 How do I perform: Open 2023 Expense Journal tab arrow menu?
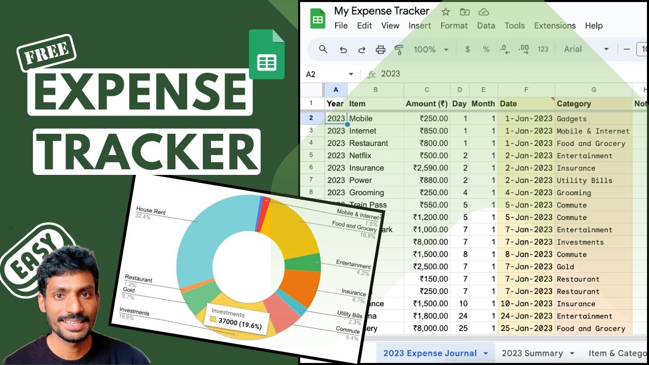click(x=486, y=353)
